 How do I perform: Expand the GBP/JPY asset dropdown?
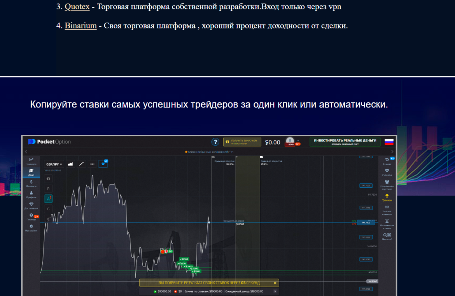click(x=54, y=164)
